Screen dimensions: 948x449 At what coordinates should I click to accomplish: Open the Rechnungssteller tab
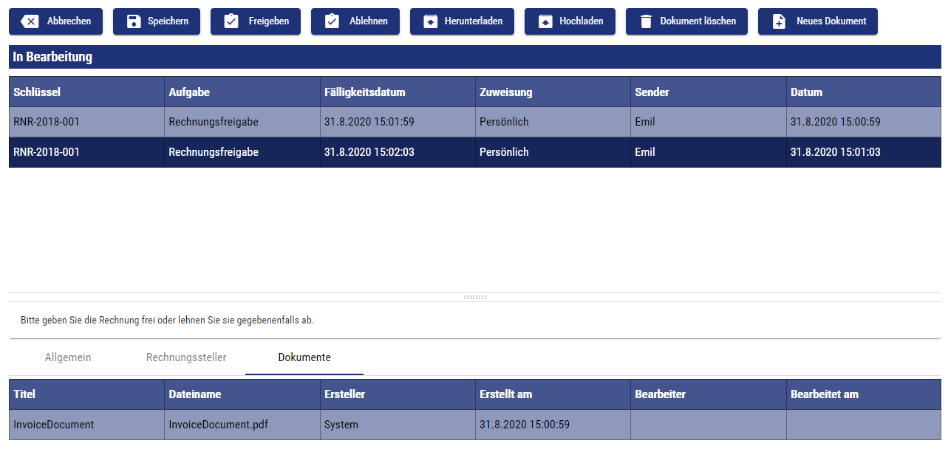pyautogui.click(x=186, y=357)
